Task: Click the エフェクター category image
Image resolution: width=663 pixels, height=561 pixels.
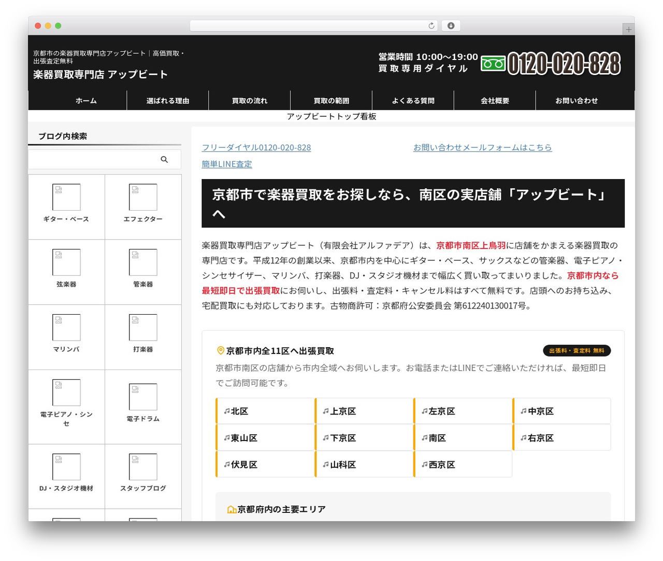Action: 143,197
